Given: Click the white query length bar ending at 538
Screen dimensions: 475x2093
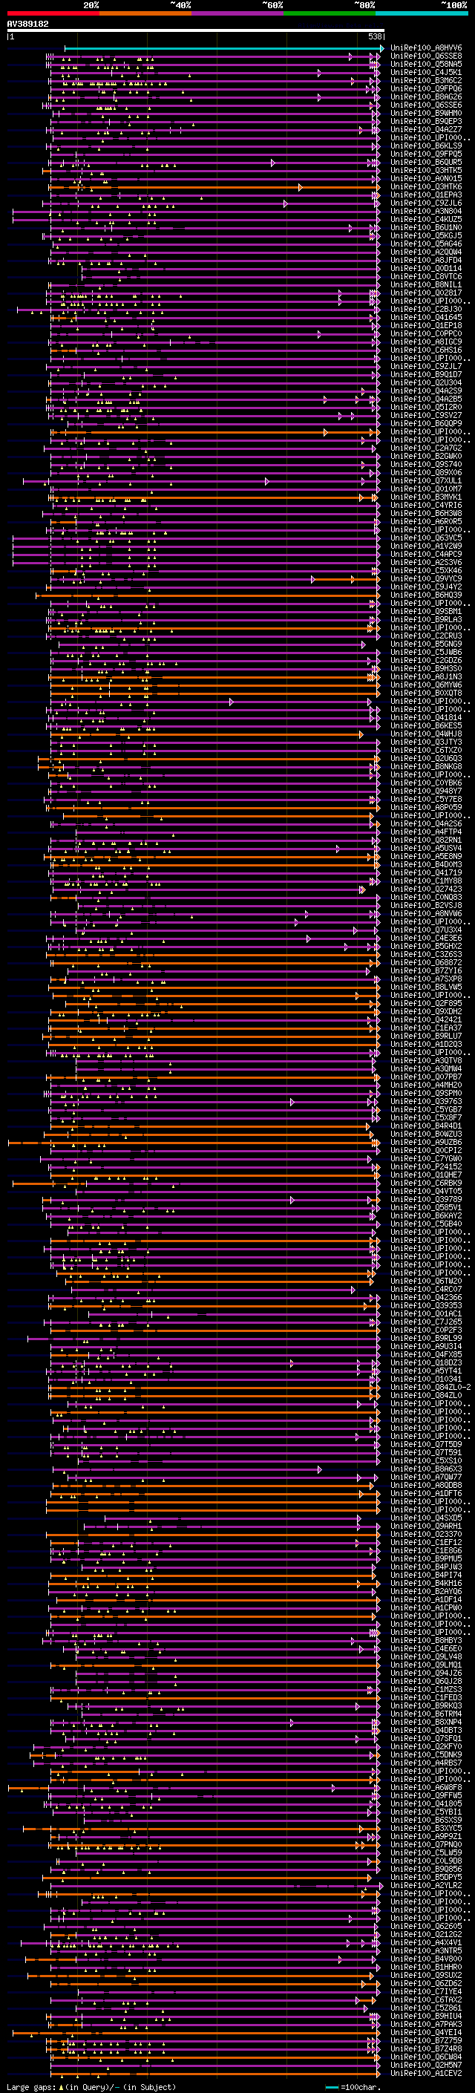Looking at the screenshot, I should pyautogui.click(x=196, y=31).
